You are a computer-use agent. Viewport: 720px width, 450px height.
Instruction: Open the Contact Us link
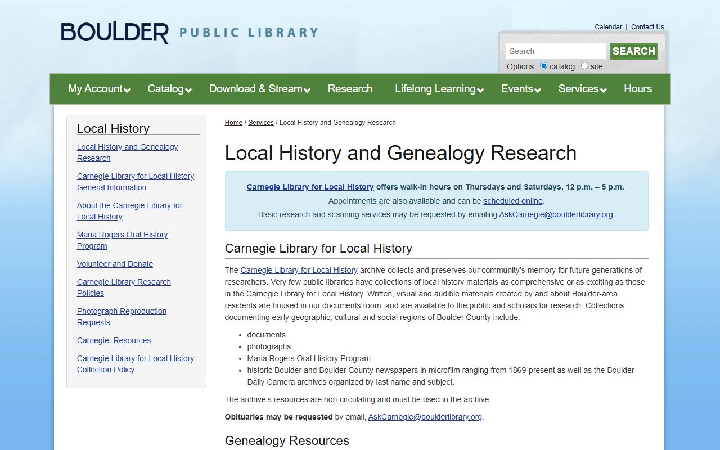pos(647,27)
